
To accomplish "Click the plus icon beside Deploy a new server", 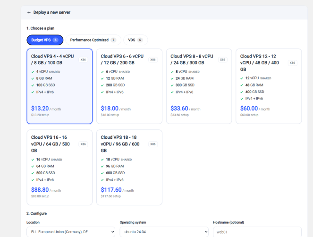I will [29, 12].
